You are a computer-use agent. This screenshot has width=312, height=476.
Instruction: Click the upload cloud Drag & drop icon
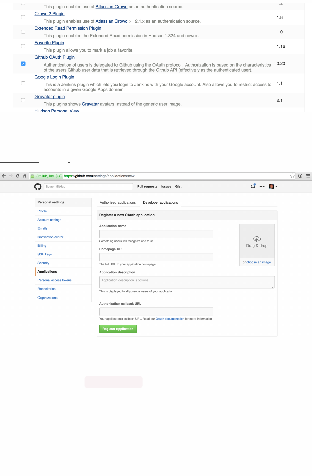coord(257,239)
